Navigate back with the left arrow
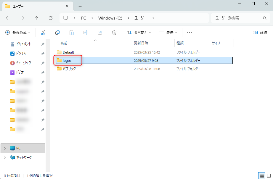The height and width of the screenshot is (179, 273). (x=8, y=18)
